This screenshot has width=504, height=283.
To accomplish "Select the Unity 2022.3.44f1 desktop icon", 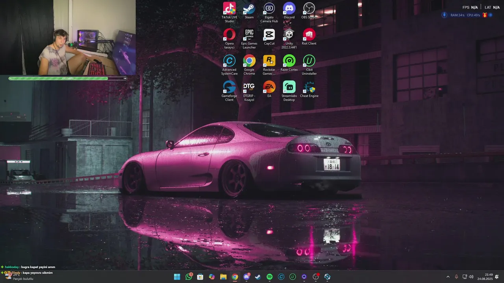I will click(289, 39).
